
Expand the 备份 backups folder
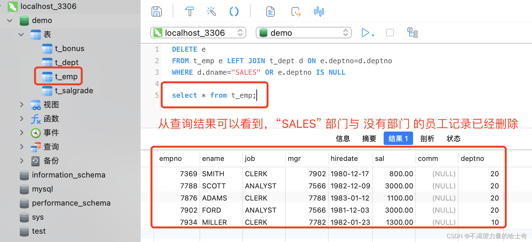21,161
